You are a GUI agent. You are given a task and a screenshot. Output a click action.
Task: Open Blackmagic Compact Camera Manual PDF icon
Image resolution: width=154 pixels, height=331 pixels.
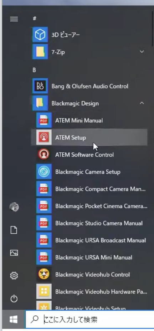click(x=44, y=189)
